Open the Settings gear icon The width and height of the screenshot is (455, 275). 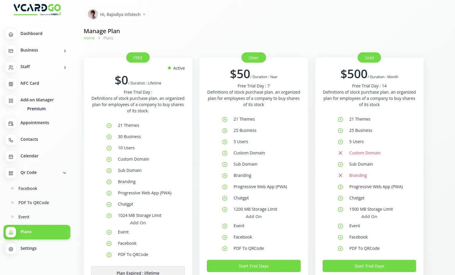(x=11, y=249)
